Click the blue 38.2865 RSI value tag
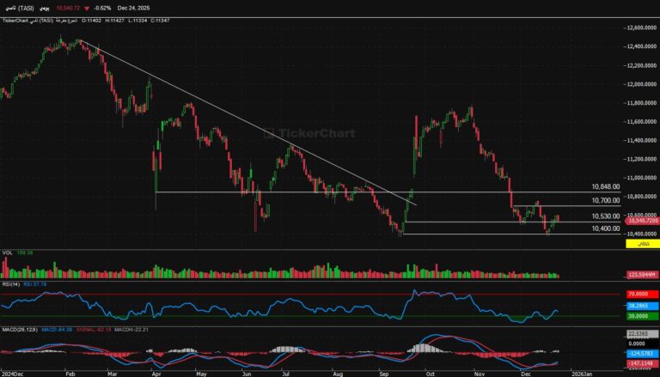This screenshot has width=660, height=377. (640, 305)
